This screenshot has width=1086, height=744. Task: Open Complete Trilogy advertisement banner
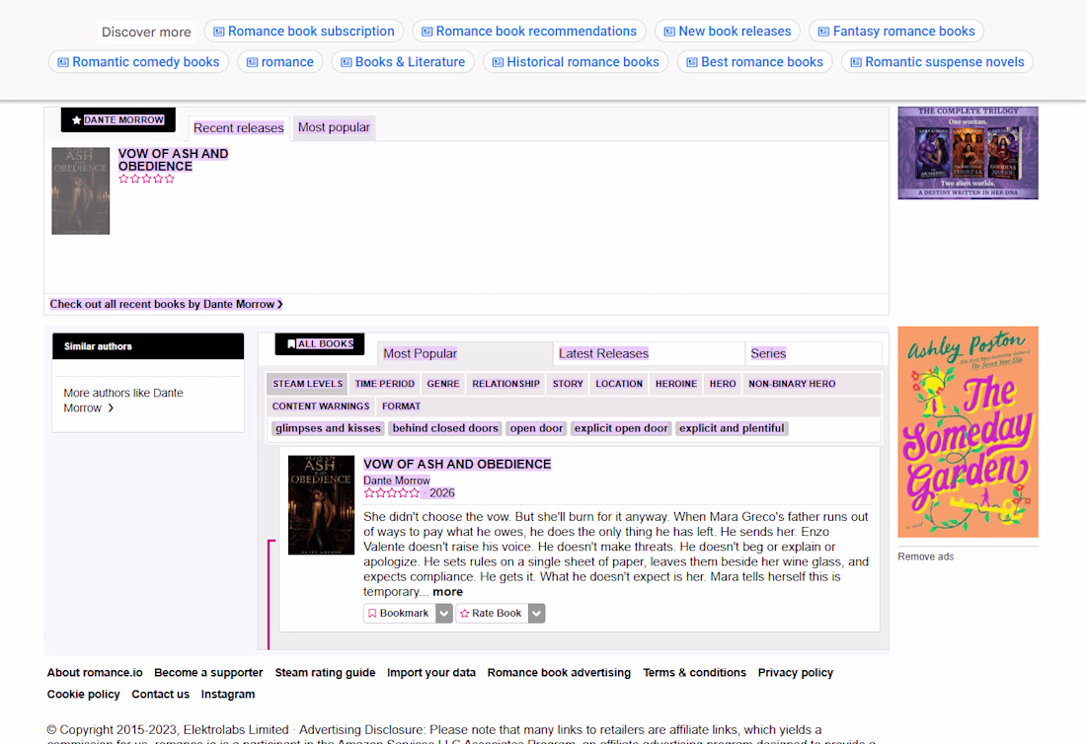[x=968, y=153]
